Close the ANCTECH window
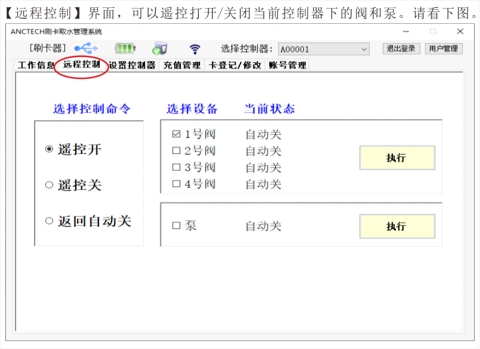 click(460, 31)
